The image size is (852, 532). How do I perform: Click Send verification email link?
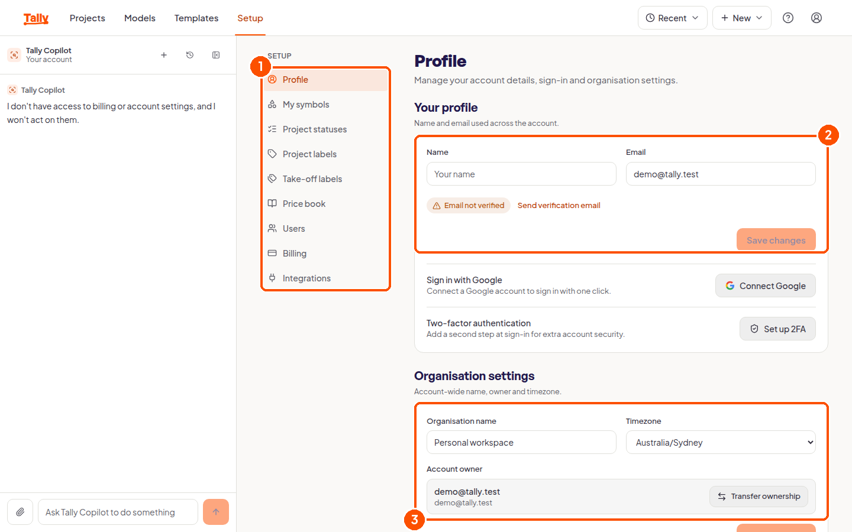559,206
